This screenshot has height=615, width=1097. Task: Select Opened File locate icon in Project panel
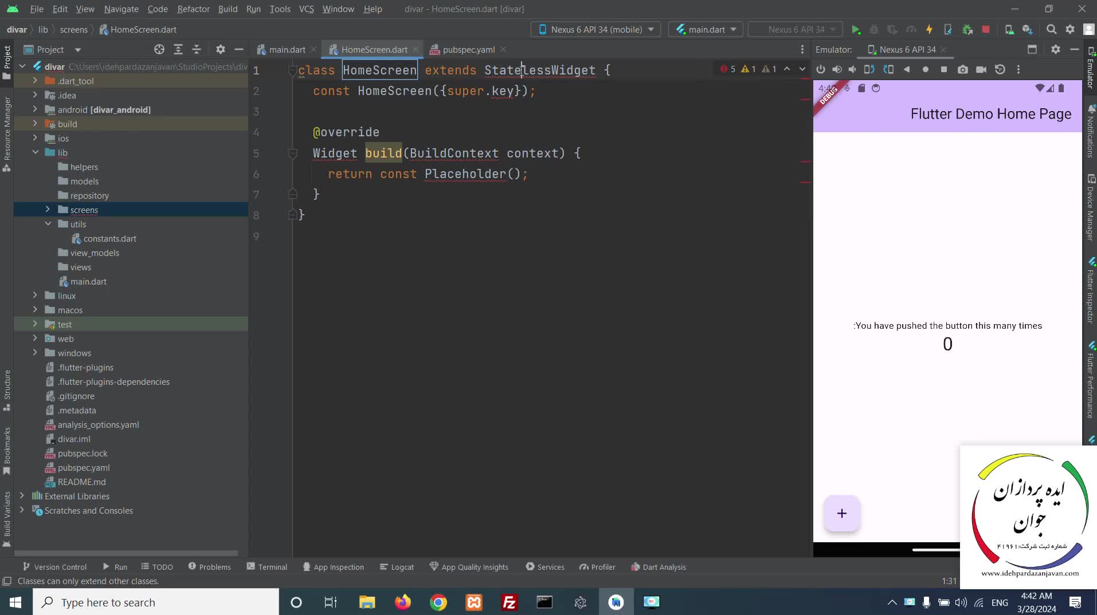point(159,50)
